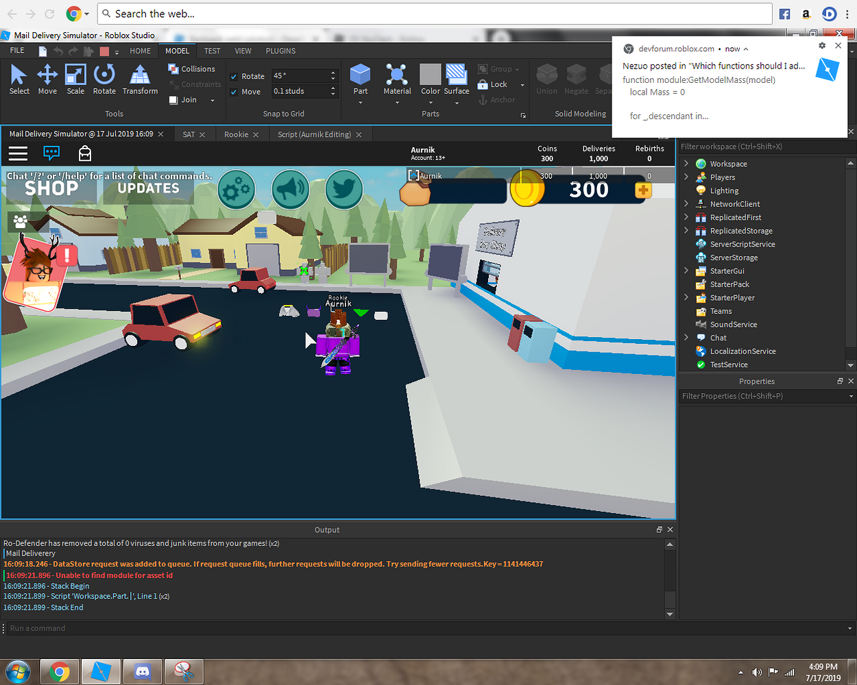Switch to the SAT document tab
This screenshot has width=857, height=685.
tap(189, 134)
